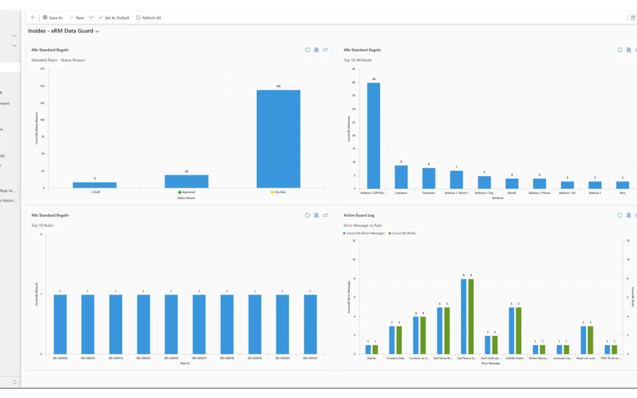Open the Insides - xRM Data Guard dashboard selector
Image resolution: width=637 pixels, height=398 pixels.
(x=64, y=31)
